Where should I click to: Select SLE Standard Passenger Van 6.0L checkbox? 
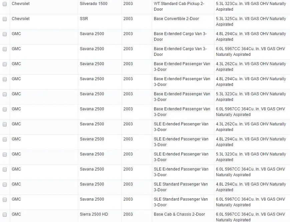(x=5, y=200)
